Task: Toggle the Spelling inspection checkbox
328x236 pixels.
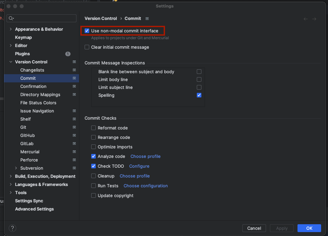Action: (x=199, y=95)
